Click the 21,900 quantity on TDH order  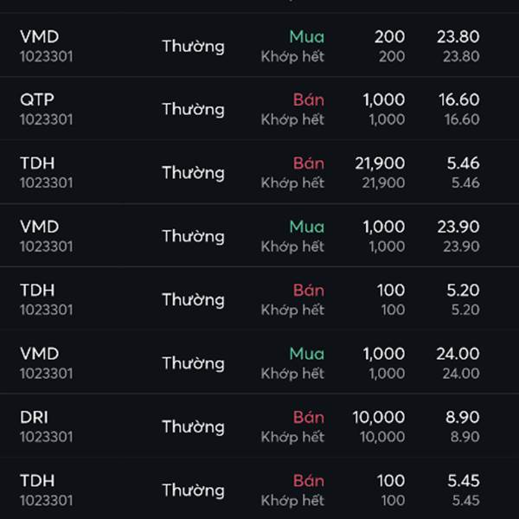pyautogui.click(x=380, y=163)
